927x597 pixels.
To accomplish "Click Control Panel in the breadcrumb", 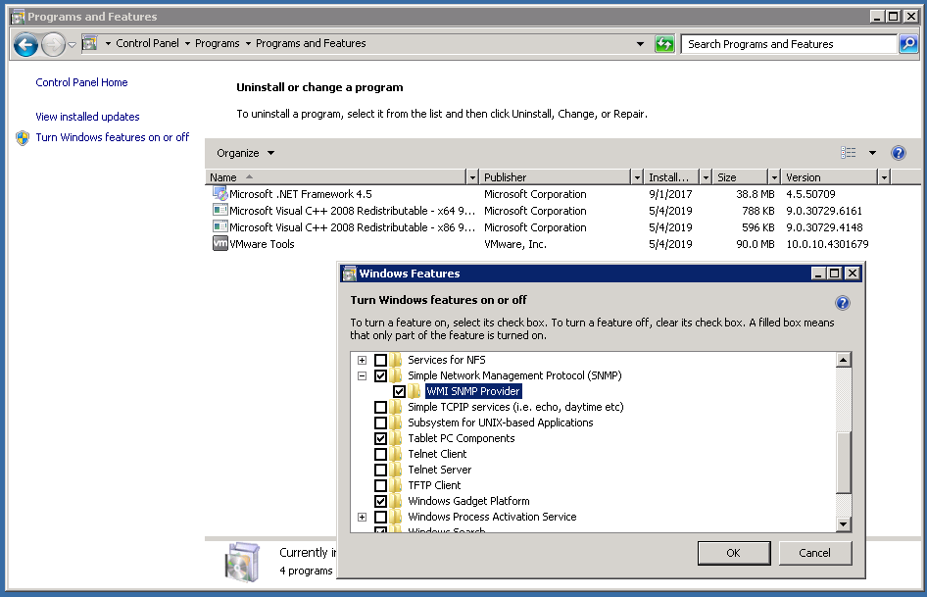I will click(147, 43).
